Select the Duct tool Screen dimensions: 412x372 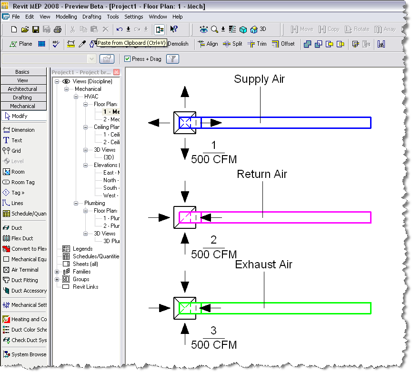coord(12,228)
